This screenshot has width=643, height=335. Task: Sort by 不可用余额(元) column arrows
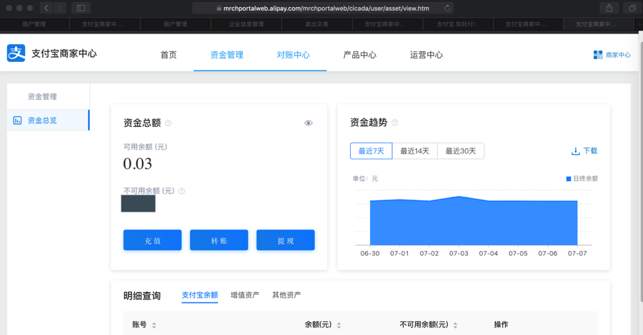coord(455,325)
